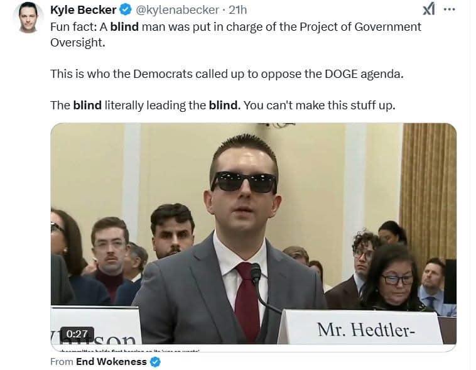Click the blue verified badge beside Kyle Becker

[x=126, y=10]
